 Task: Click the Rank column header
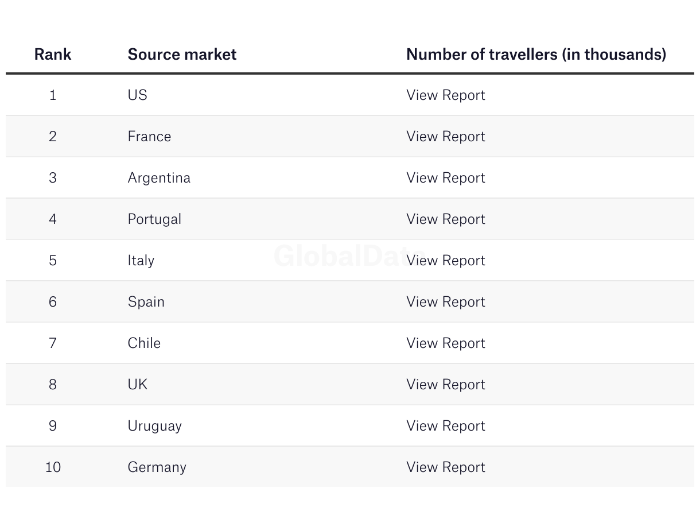53,54
